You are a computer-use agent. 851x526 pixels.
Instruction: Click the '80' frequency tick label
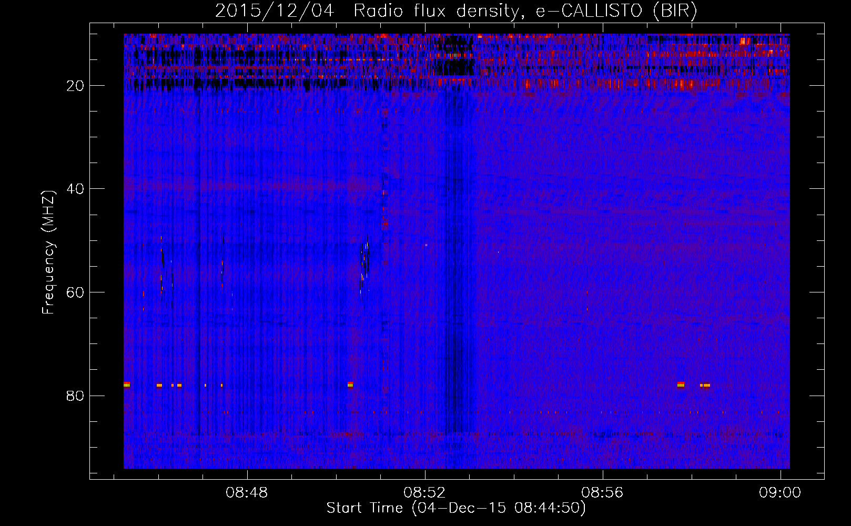tap(76, 396)
